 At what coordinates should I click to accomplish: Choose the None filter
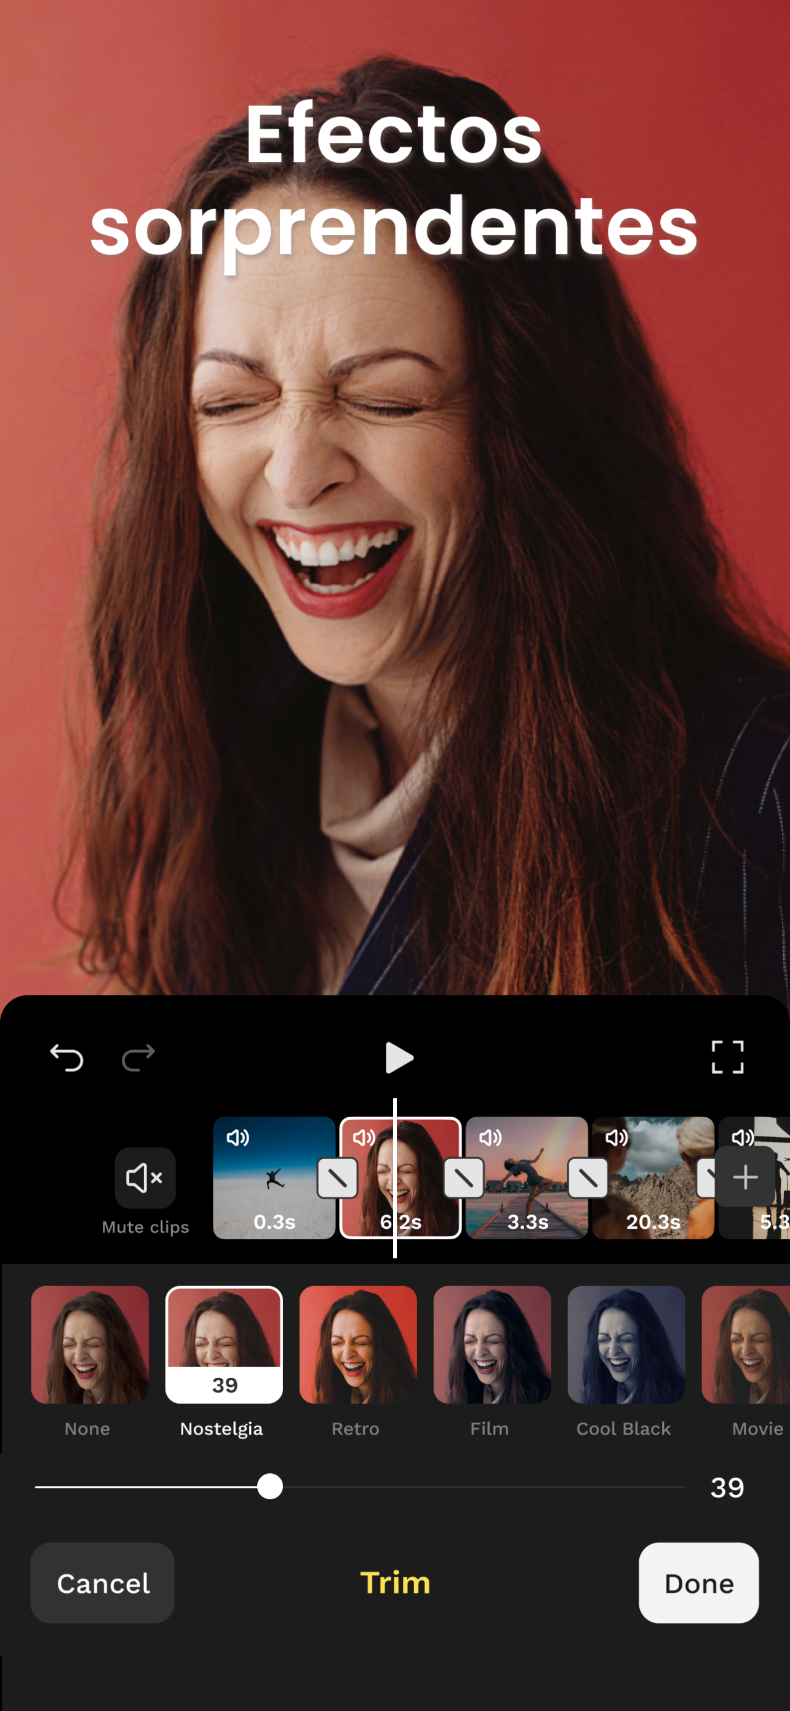click(x=90, y=1345)
